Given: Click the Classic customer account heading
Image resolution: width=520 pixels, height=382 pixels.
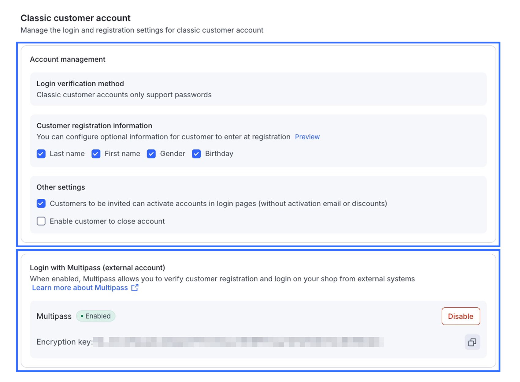Looking at the screenshot, I should click(76, 18).
